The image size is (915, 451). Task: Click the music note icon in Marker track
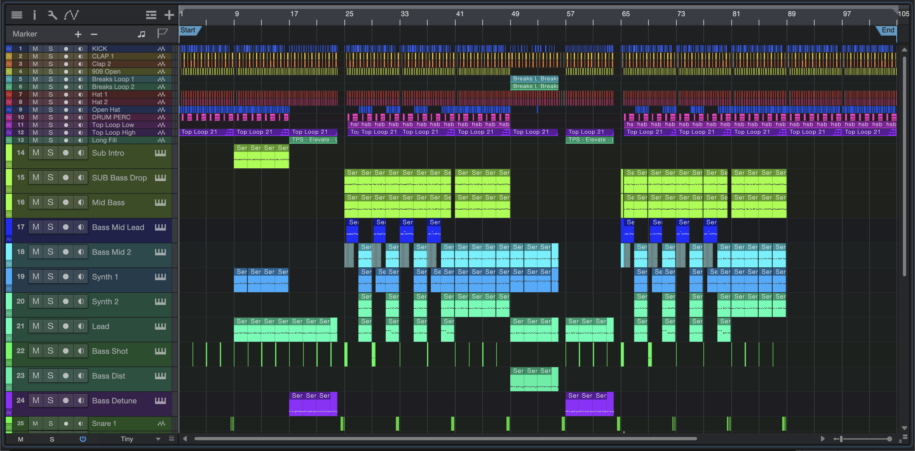coord(141,34)
